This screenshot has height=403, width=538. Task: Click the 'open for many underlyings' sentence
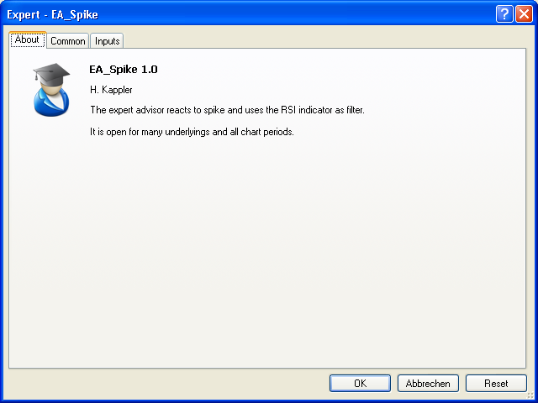(192, 132)
